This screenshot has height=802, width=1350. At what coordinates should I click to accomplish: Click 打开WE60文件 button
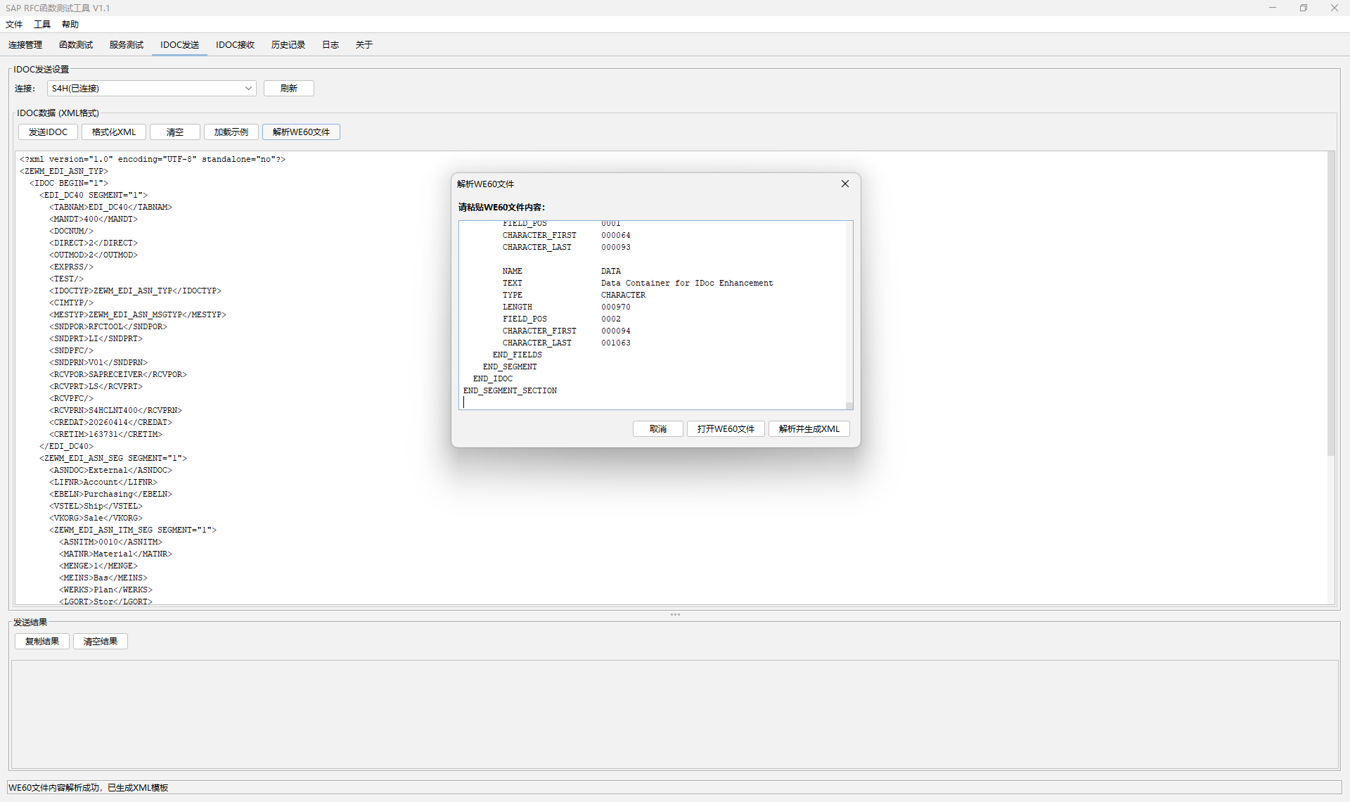725,428
